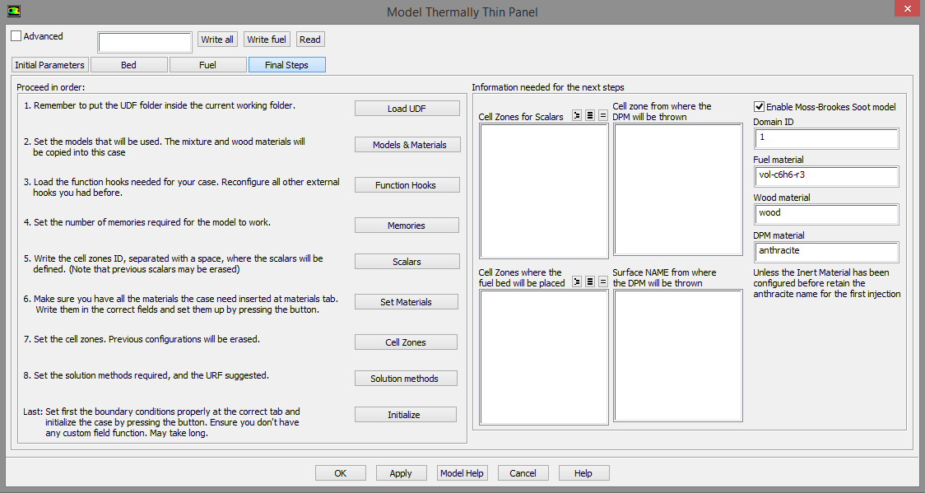Viewport: 925px width, 493px height.
Task: Toggle selection mode icon for fuel bed cell zones
Action: pyautogui.click(x=577, y=281)
